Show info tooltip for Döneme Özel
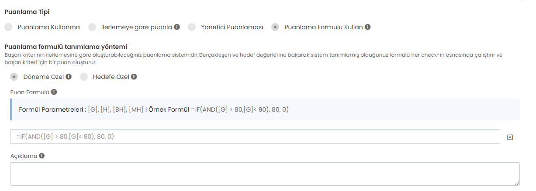This screenshot has width=536, height=191. (x=68, y=77)
